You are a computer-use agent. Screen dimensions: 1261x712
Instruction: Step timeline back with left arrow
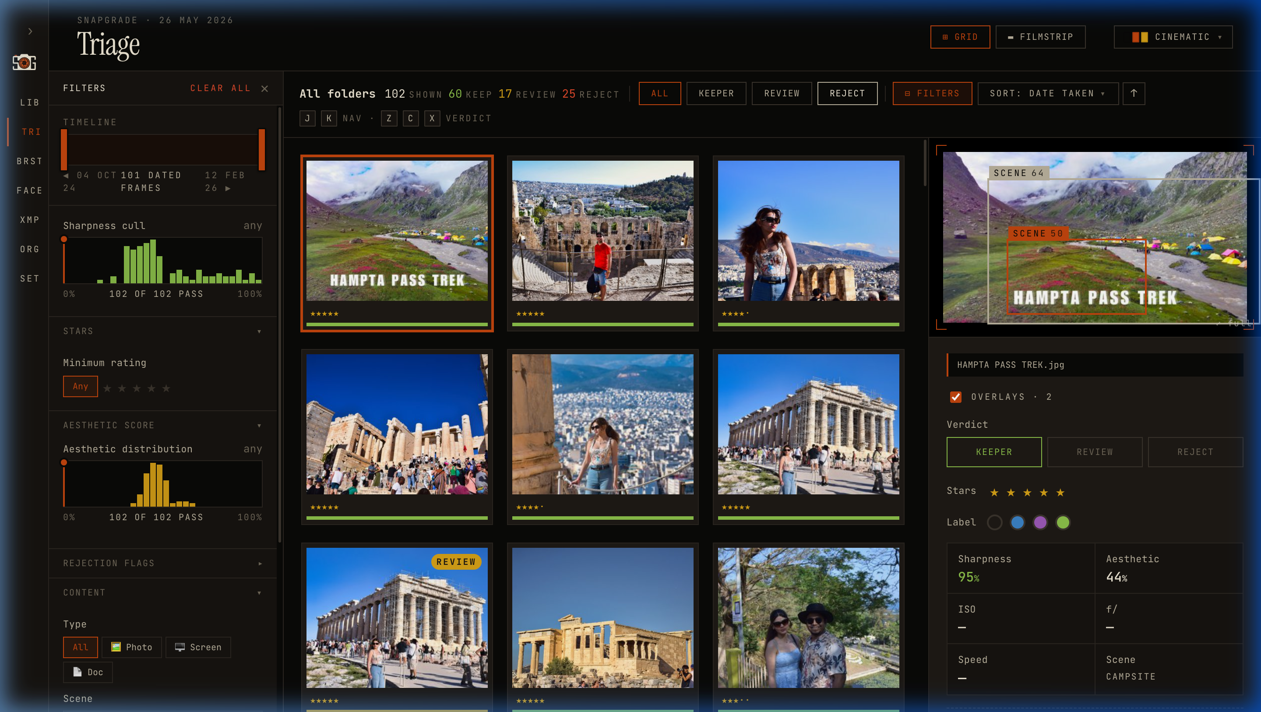66,175
